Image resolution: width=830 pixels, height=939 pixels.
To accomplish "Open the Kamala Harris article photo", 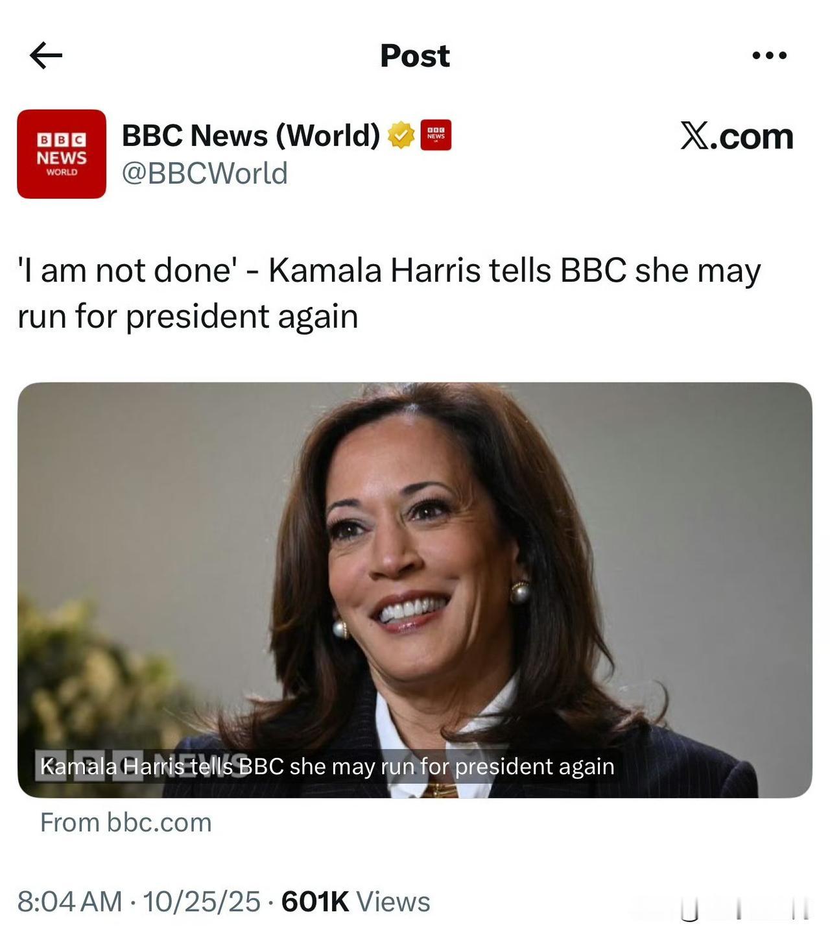I will [415, 552].
